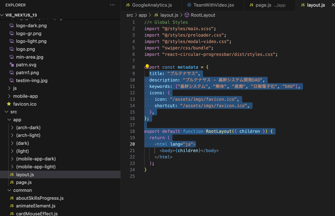Collapse the app folder

9,120
